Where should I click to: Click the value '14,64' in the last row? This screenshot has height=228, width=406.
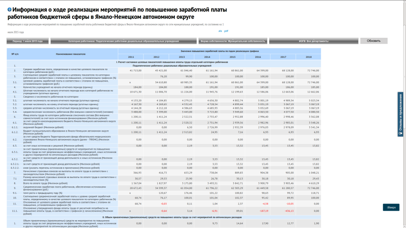(x=240, y=223)
